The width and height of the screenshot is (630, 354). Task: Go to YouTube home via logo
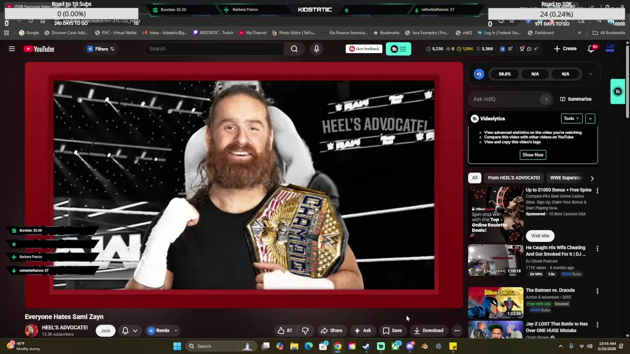coord(39,49)
